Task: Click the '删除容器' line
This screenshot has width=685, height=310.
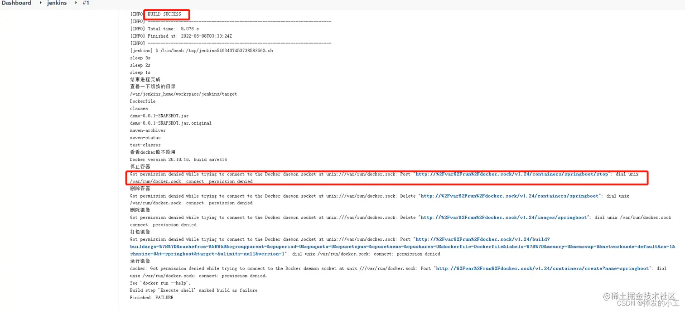Action: pyautogui.click(x=140, y=189)
